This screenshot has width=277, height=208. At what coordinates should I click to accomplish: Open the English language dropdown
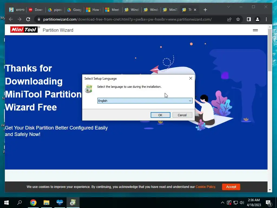point(145,101)
